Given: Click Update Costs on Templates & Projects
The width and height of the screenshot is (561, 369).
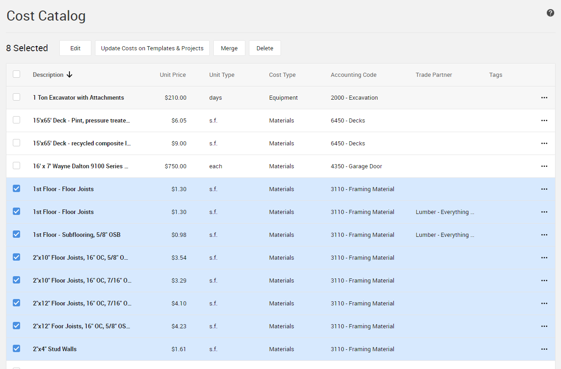Looking at the screenshot, I should coord(152,48).
